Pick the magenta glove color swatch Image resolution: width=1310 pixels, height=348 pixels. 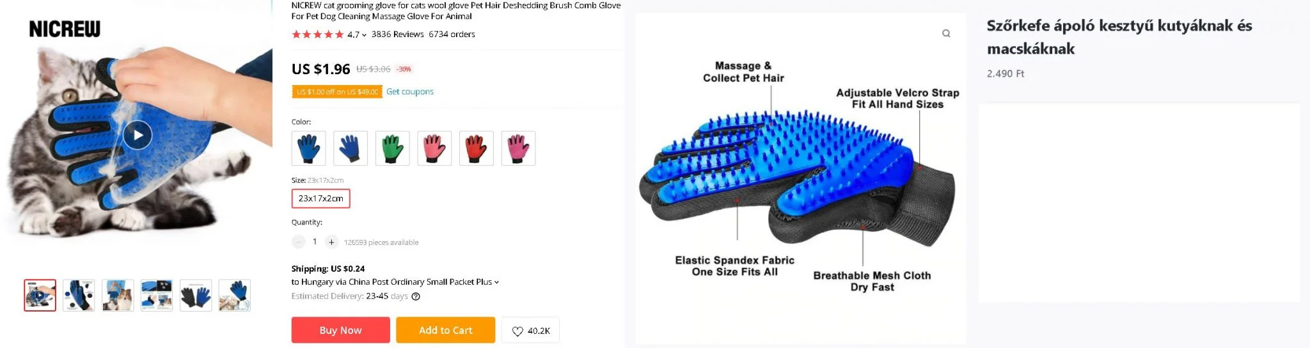click(518, 148)
